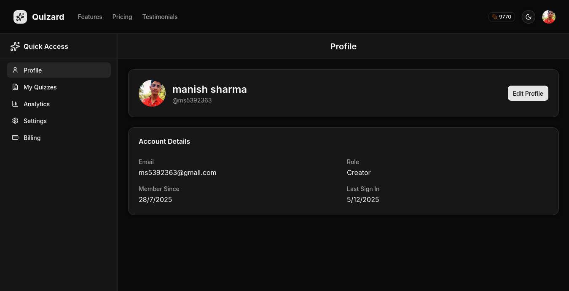
Task: Click the Analytics bar chart icon
Action: tap(15, 104)
